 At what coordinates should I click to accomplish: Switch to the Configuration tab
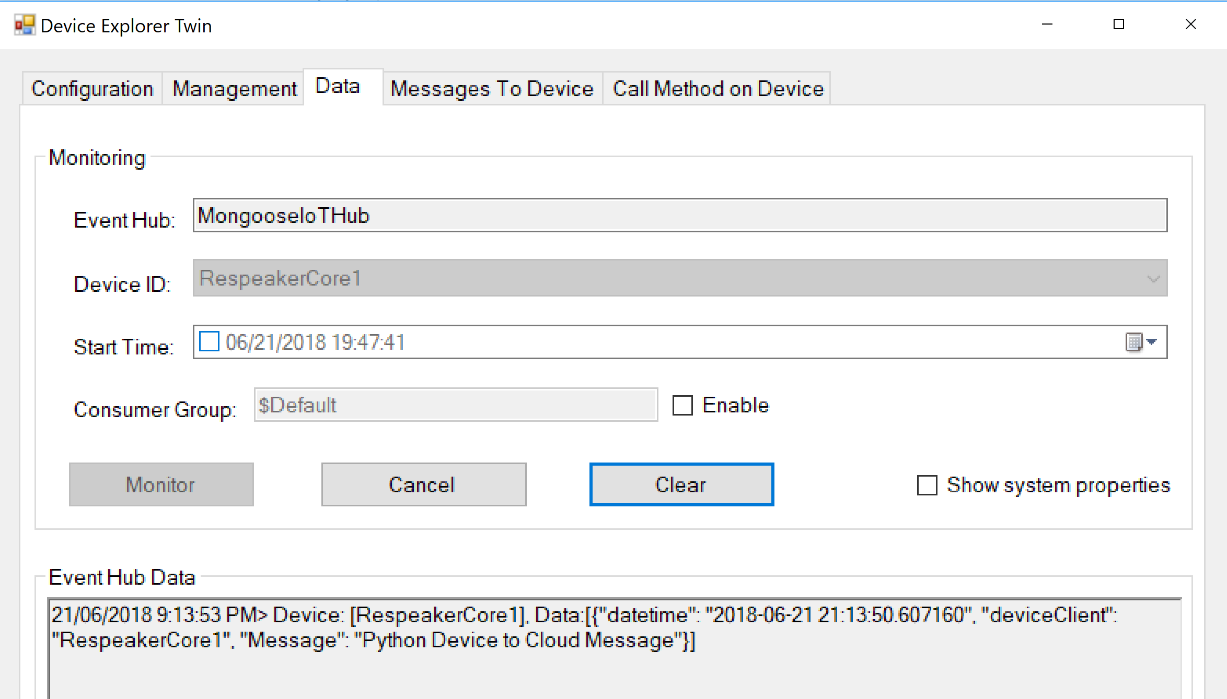(x=92, y=89)
